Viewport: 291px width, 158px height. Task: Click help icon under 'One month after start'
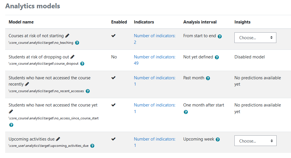click(186, 112)
